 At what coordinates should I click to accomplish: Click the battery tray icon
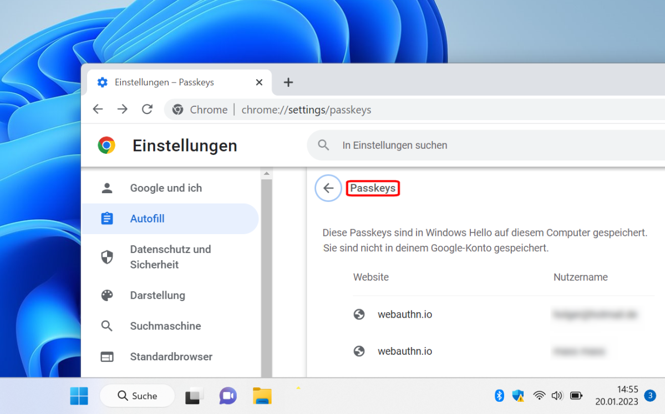tap(576, 395)
